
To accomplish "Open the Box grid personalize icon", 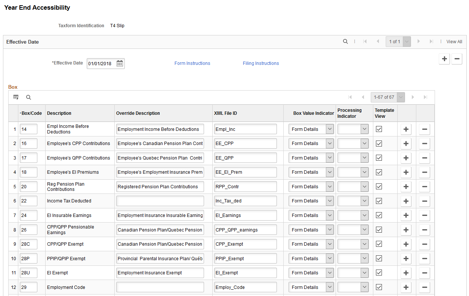I will pyautogui.click(x=16, y=97).
